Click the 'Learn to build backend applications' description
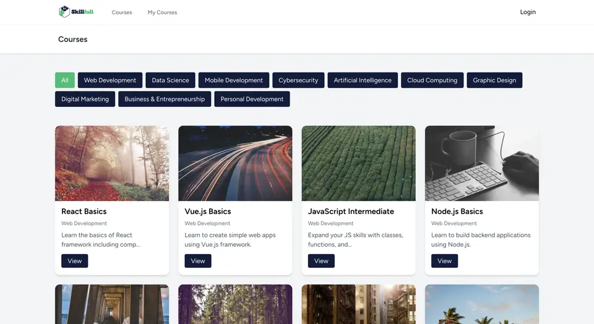 click(481, 239)
